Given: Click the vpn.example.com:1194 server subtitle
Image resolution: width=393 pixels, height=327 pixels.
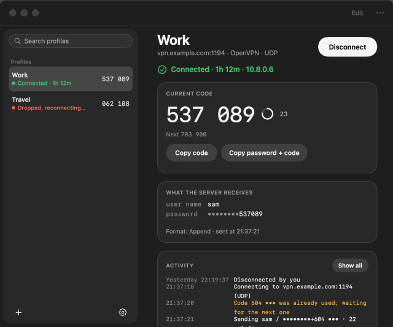Looking at the screenshot, I should coord(217,53).
